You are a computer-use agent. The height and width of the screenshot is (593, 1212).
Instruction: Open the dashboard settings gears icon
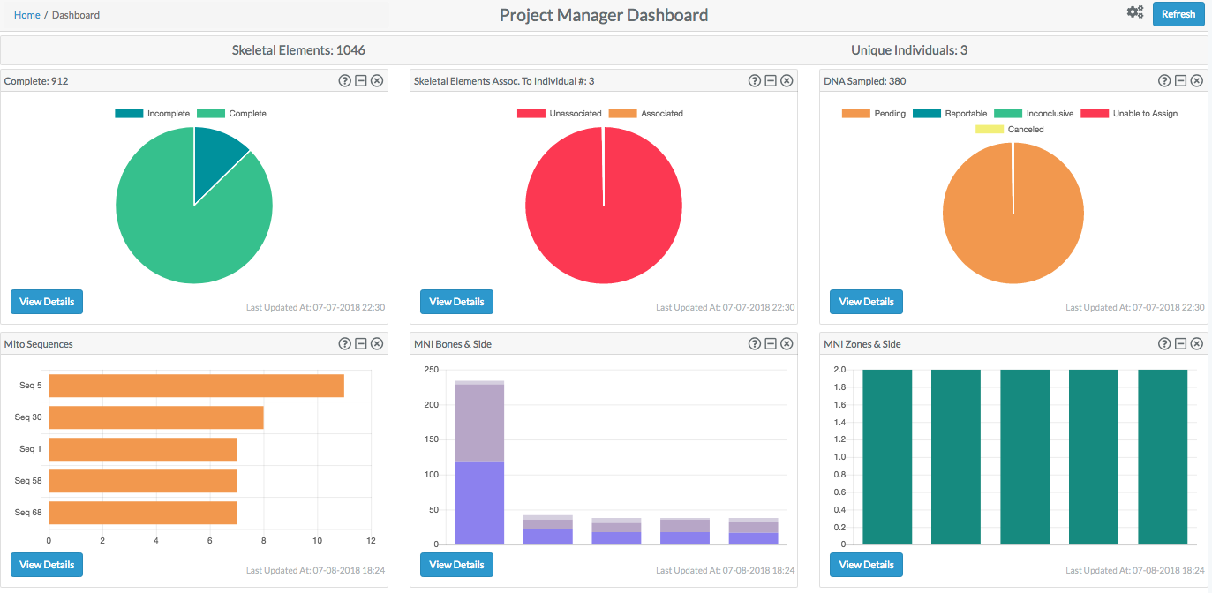tap(1135, 12)
